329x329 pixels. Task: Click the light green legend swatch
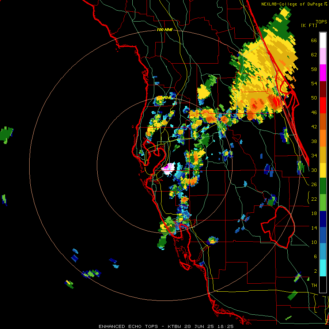click(x=323, y=202)
